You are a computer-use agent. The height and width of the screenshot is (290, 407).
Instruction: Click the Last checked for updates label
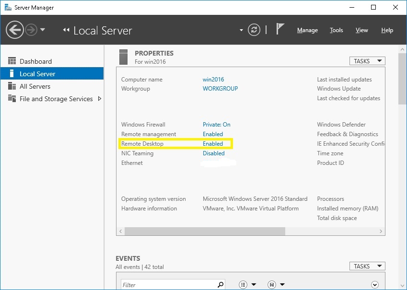point(349,98)
